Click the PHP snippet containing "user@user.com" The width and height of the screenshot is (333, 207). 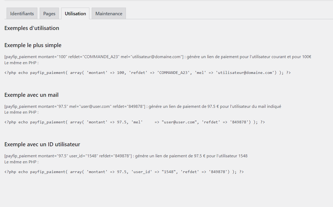point(135,122)
